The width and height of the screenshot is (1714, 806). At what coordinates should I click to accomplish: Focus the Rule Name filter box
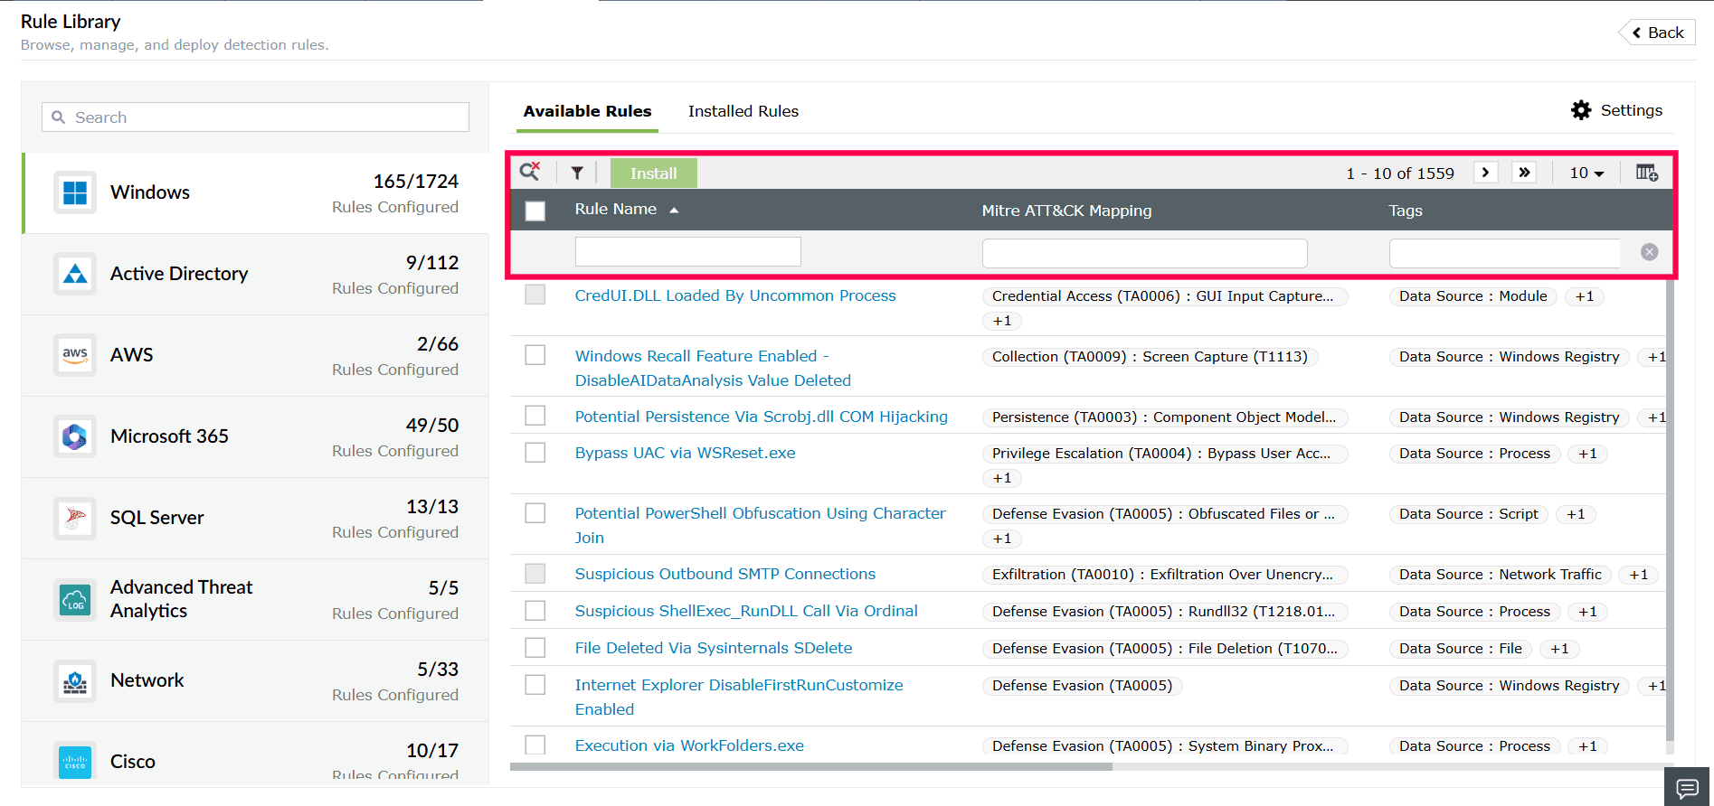(687, 252)
